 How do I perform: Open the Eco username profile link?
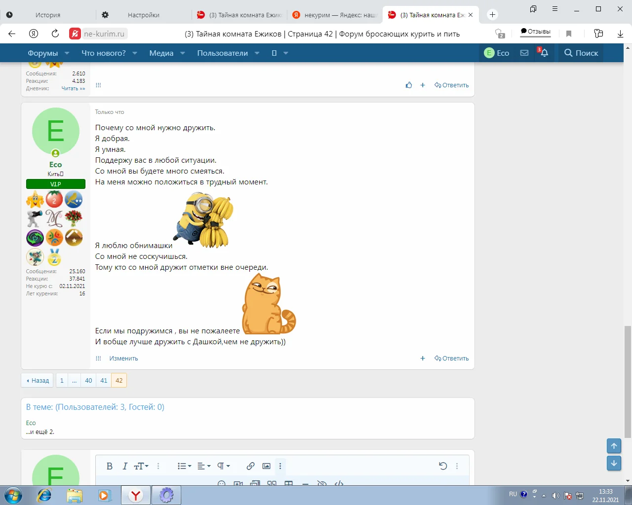55,165
